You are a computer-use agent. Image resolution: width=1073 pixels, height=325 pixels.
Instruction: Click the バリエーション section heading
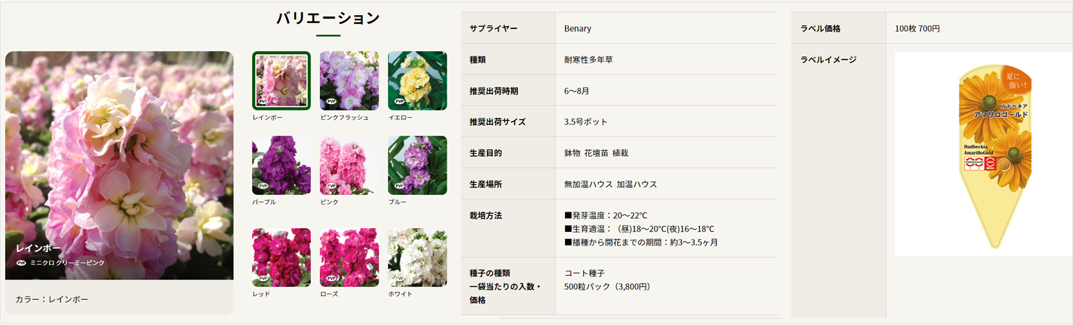[x=328, y=19]
